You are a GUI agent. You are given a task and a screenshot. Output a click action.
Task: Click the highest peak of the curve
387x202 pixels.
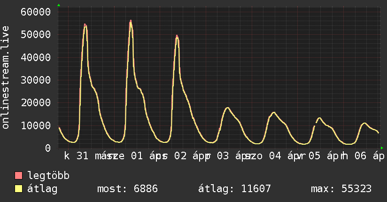[131, 21]
